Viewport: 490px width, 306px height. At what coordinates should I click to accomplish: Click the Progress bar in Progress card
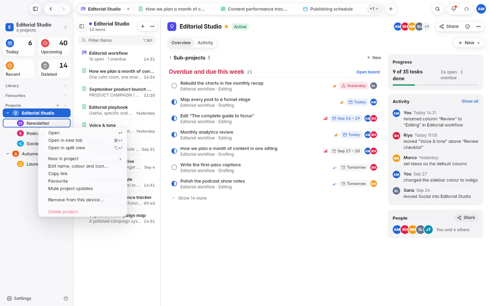click(435, 85)
